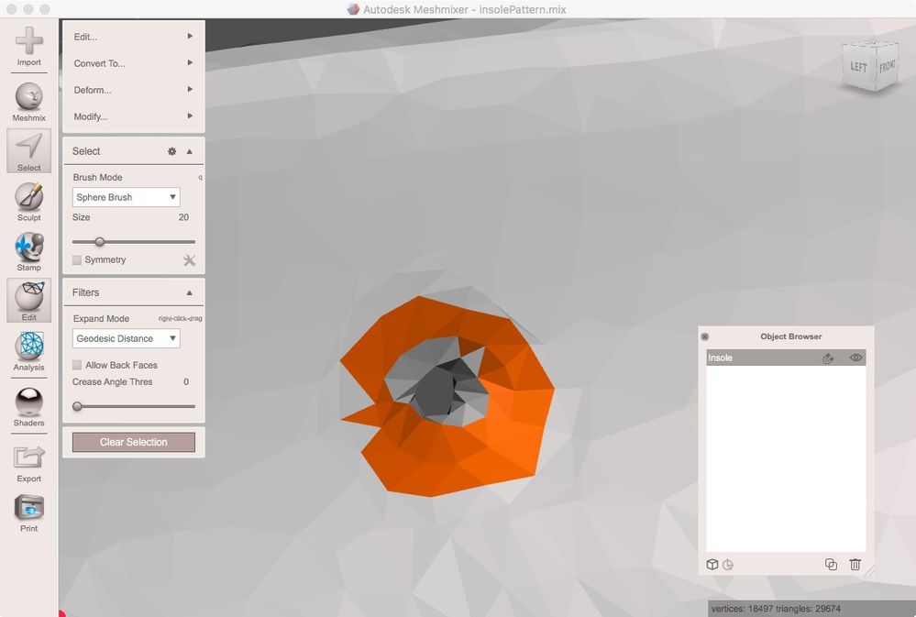Click the Size value 20

click(183, 217)
